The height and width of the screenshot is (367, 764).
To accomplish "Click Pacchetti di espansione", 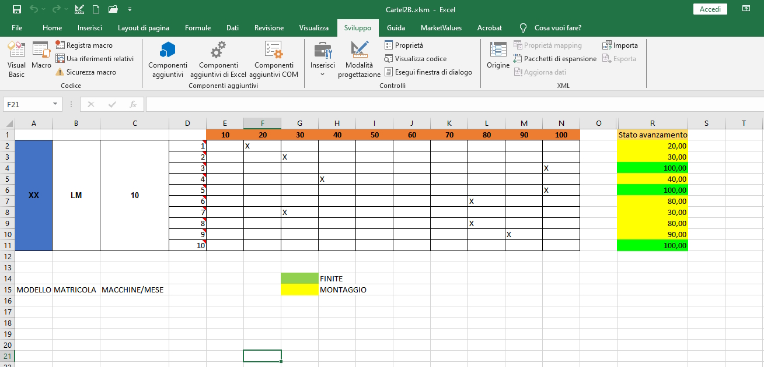I will (555, 58).
